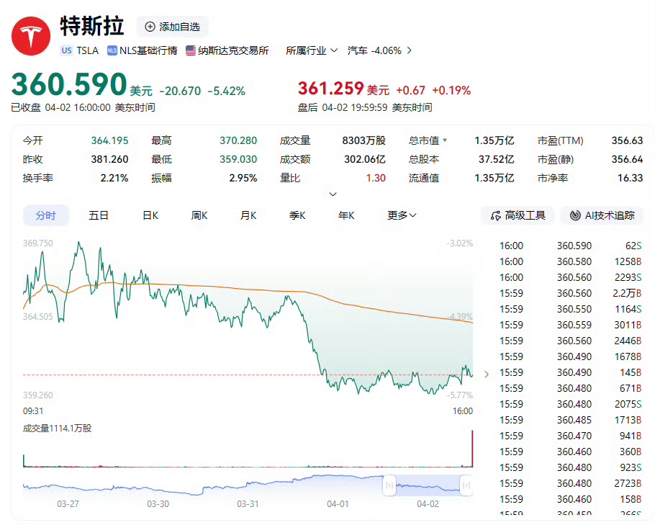Click the 高级工具 tool icon
Screen dimensions: 655x525
(495, 215)
